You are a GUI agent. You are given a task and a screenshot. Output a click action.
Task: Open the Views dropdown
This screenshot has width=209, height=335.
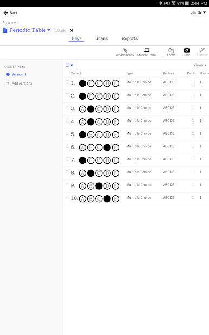point(200,65)
